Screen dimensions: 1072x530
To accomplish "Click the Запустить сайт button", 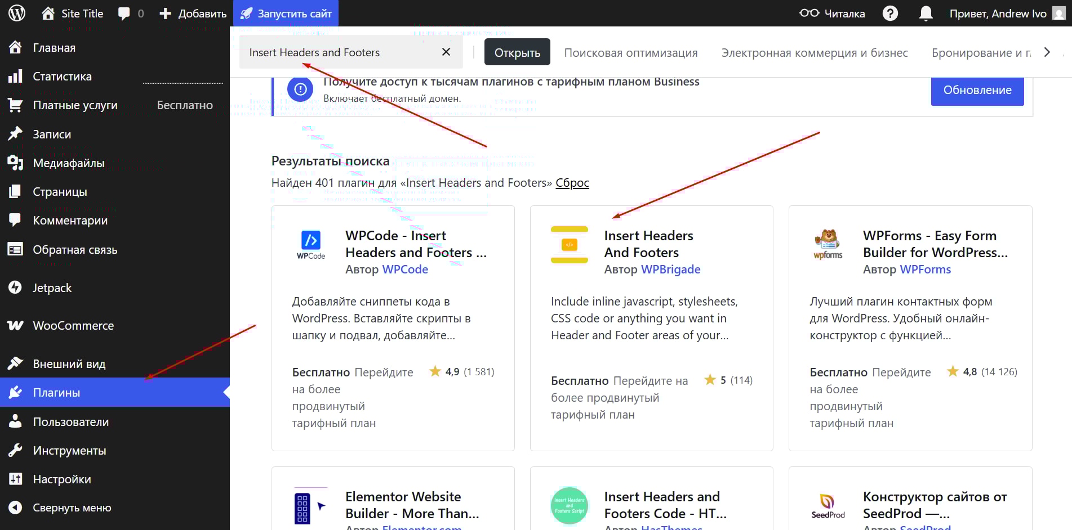I will (x=286, y=13).
